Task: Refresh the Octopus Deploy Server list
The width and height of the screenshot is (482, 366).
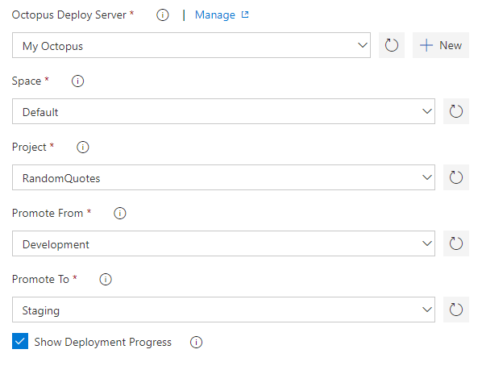Action: [391, 45]
